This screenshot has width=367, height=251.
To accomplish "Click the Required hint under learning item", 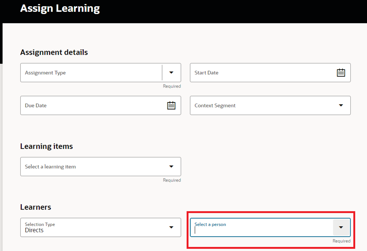I will click(x=172, y=180).
